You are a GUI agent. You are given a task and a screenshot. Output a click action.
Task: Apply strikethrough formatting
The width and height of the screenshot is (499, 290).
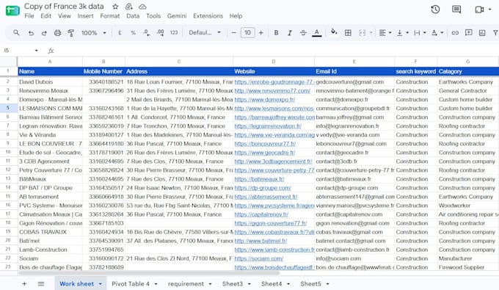point(303,33)
